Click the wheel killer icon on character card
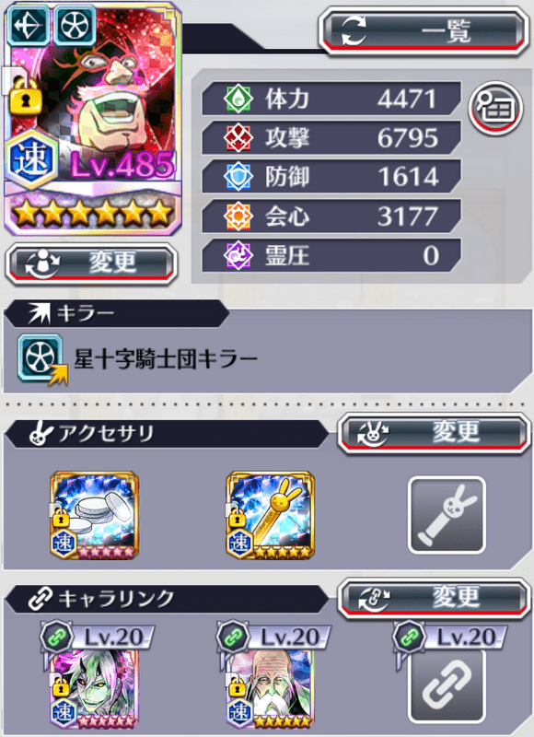Image resolution: width=534 pixels, height=737 pixels. [75, 25]
